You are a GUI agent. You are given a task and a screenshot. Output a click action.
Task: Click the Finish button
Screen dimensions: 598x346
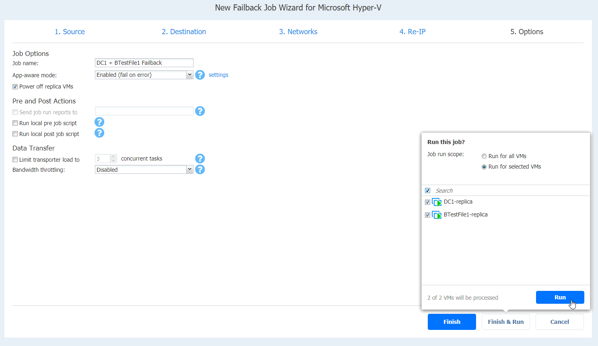(452, 322)
